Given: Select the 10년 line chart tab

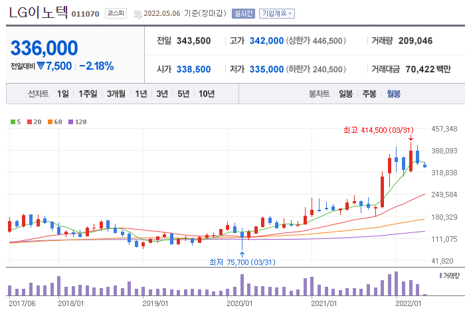Looking at the screenshot, I should (207, 94).
